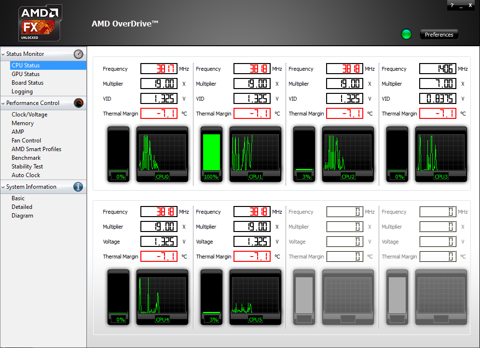Open the Stability Test page
Screen dimensions: 480x348
[27, 167]
